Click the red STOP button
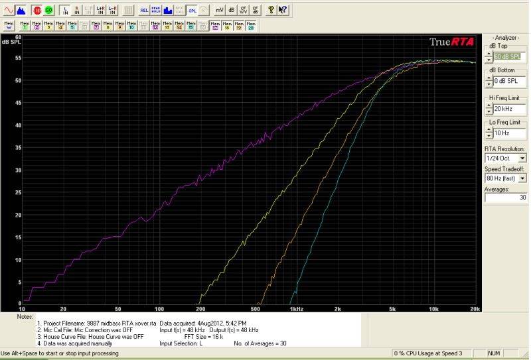531x360 pixels. (x=37, y=10)
